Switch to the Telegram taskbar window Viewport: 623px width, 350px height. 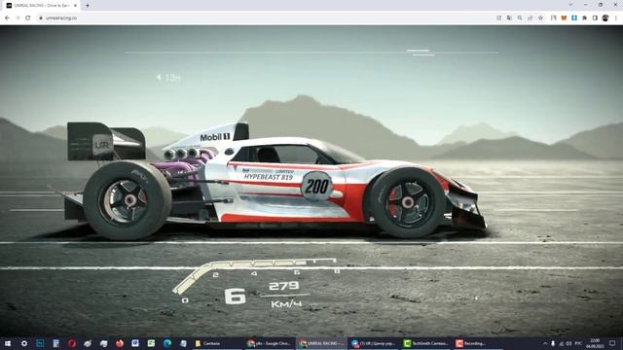(374, 343)
